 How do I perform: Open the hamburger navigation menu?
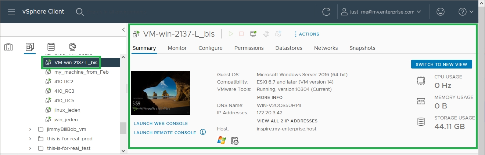click(11, 12)
